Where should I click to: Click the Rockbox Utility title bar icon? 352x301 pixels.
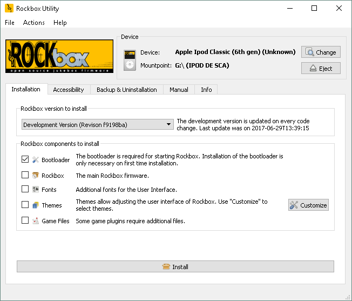pos(9,8)
